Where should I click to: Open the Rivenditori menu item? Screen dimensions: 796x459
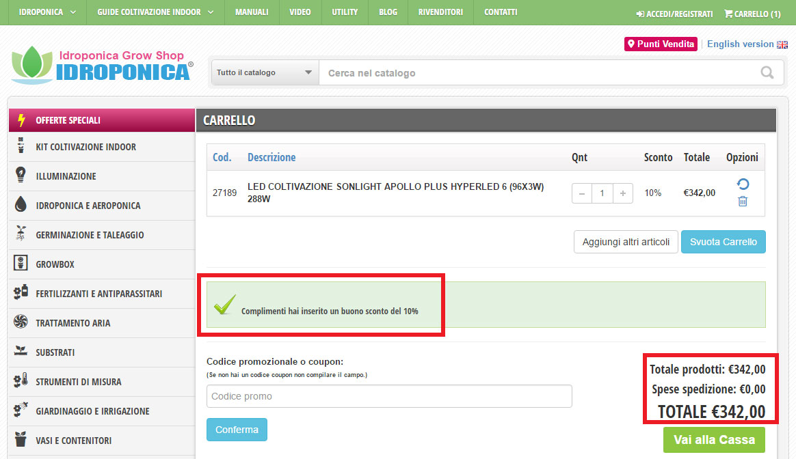[x=440, y=12]
